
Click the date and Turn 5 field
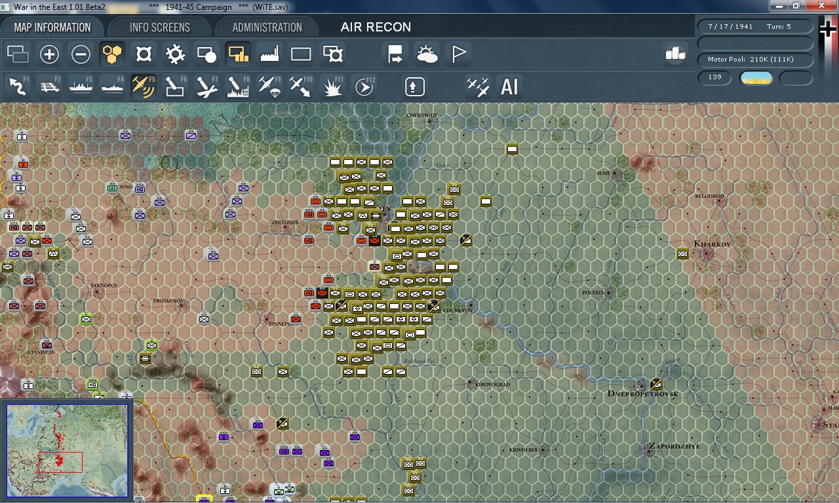756,27
